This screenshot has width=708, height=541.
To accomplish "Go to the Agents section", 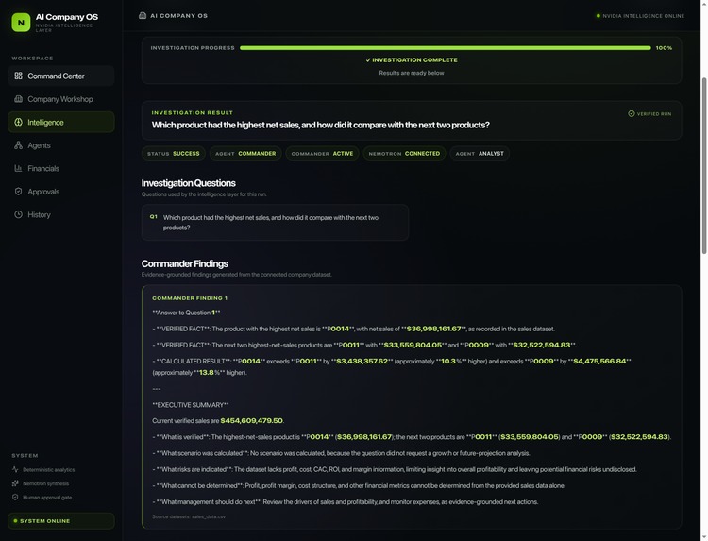I will [x=61, y=145].
